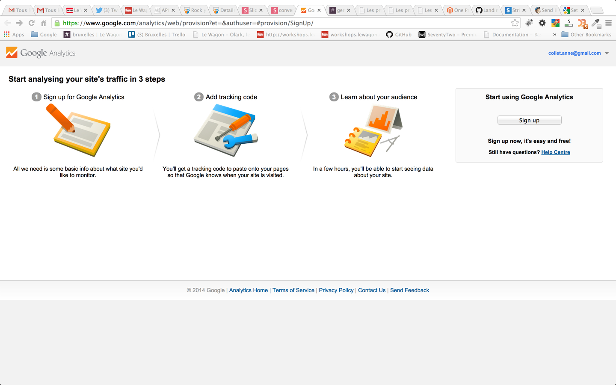Screen dimensions: 616x385
Task: Switch to the 'One P' Magento tab
Action: click(457, 10)
